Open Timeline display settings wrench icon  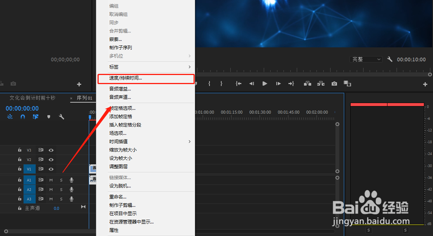click(x=61, y=117)
